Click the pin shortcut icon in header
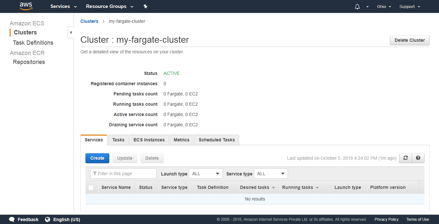Viewport: 439px width, 224px height. (x=145, y=6)
